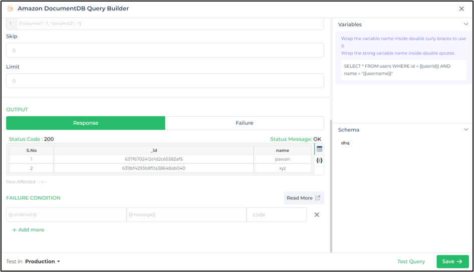474x272 pixels.
Task: Add more failure conditions
Action: (28, 230)
